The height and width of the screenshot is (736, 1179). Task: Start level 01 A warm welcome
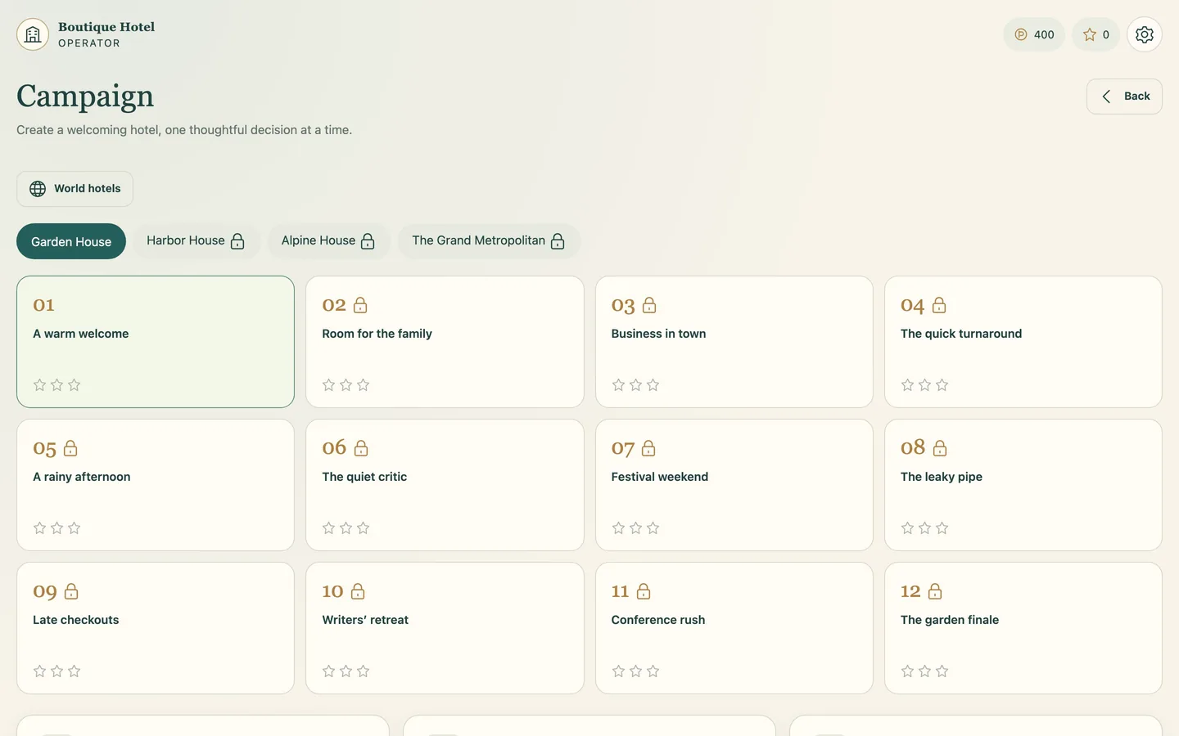click(x=156, y=342)
